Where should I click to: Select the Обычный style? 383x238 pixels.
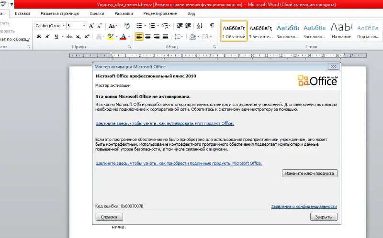(x=234, y=31)
